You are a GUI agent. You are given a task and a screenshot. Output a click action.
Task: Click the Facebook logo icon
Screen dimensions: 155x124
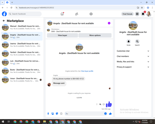4,14
